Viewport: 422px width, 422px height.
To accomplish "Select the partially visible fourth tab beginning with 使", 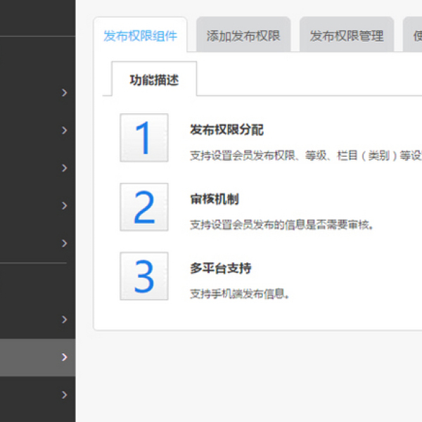I will tap(414, 36).
